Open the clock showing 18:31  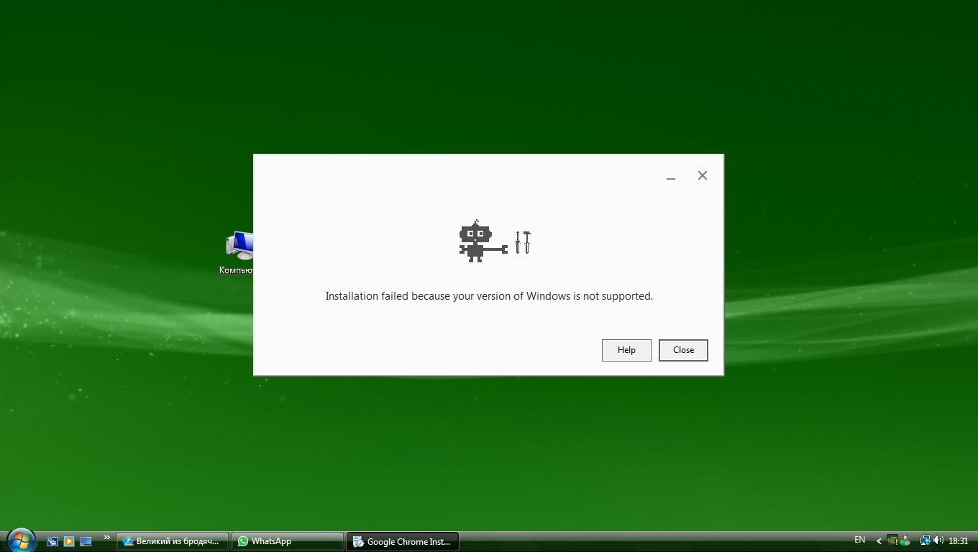[959, 541]
